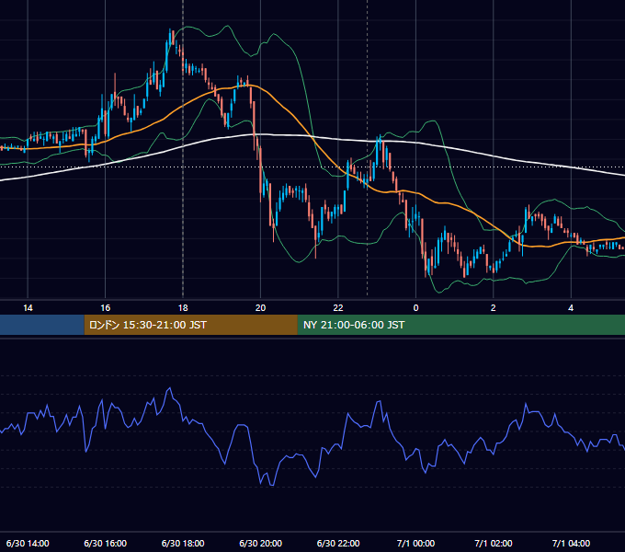Image resolution: width=625 pixels, height=552 pixels.
Task: Click the 6/30 16:00 date label
Action: pos(105,543)
